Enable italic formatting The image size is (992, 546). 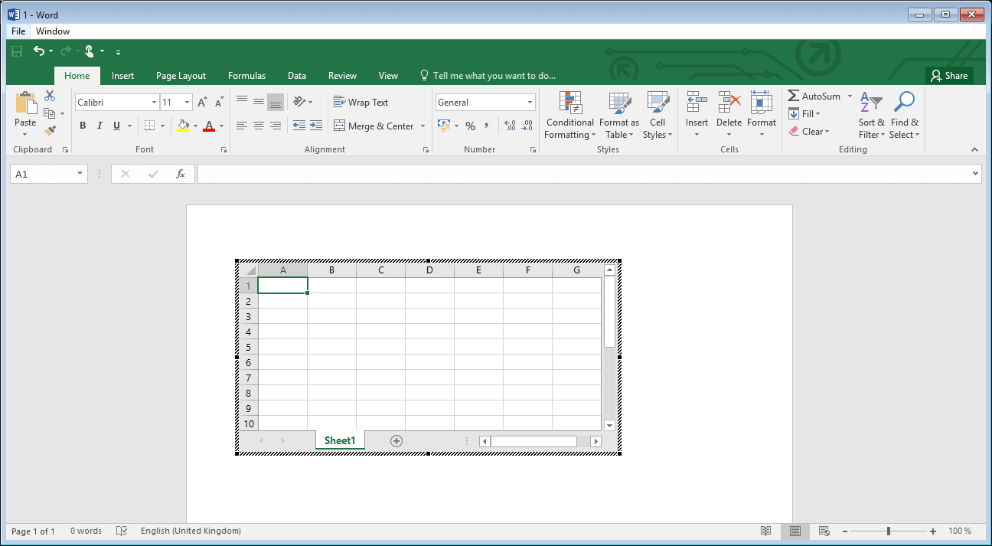pos(98,126)
